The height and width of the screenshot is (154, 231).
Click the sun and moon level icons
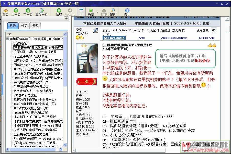click(80, 37)
